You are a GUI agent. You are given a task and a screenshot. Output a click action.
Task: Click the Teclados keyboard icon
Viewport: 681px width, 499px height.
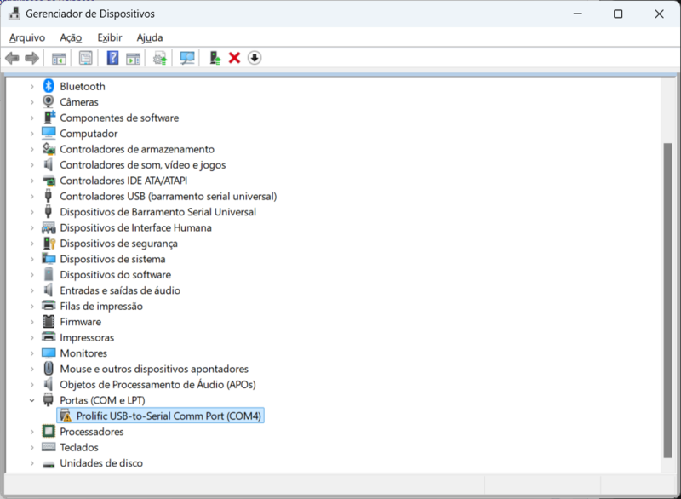pyautogui.click(x=49, y=447)
